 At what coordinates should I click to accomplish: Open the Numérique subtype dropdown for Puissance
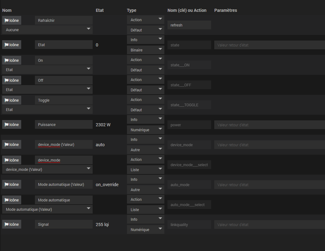tap(145, 130)
